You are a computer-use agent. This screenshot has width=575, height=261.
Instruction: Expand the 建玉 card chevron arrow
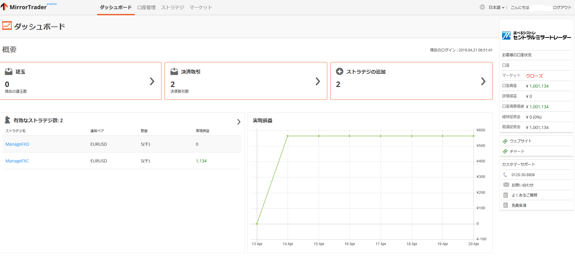pyautogui.click(x=152, y=81)
